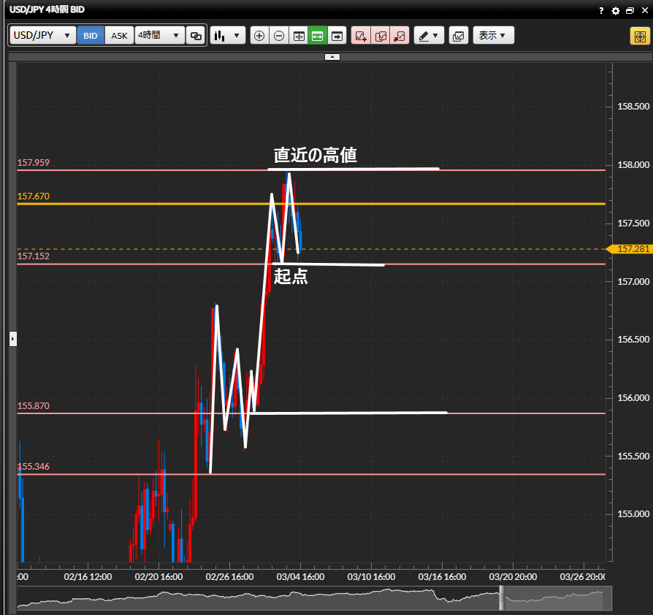Click the chart template save icon
Image resolution: width=653 pixels, height=615 pixels.
click(458, 35)
